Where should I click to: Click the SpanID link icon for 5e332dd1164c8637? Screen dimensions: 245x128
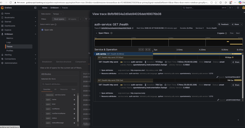pyautogui.click(x=218, y=77)
